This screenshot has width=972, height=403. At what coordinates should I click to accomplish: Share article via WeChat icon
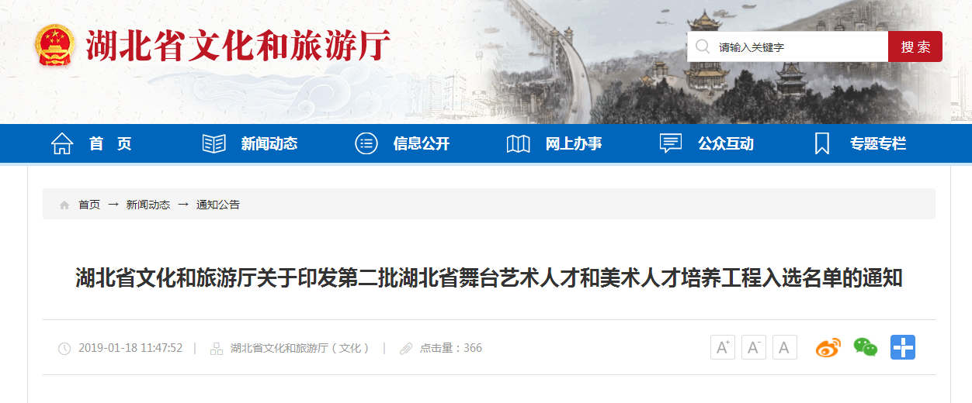coord(866,347)
